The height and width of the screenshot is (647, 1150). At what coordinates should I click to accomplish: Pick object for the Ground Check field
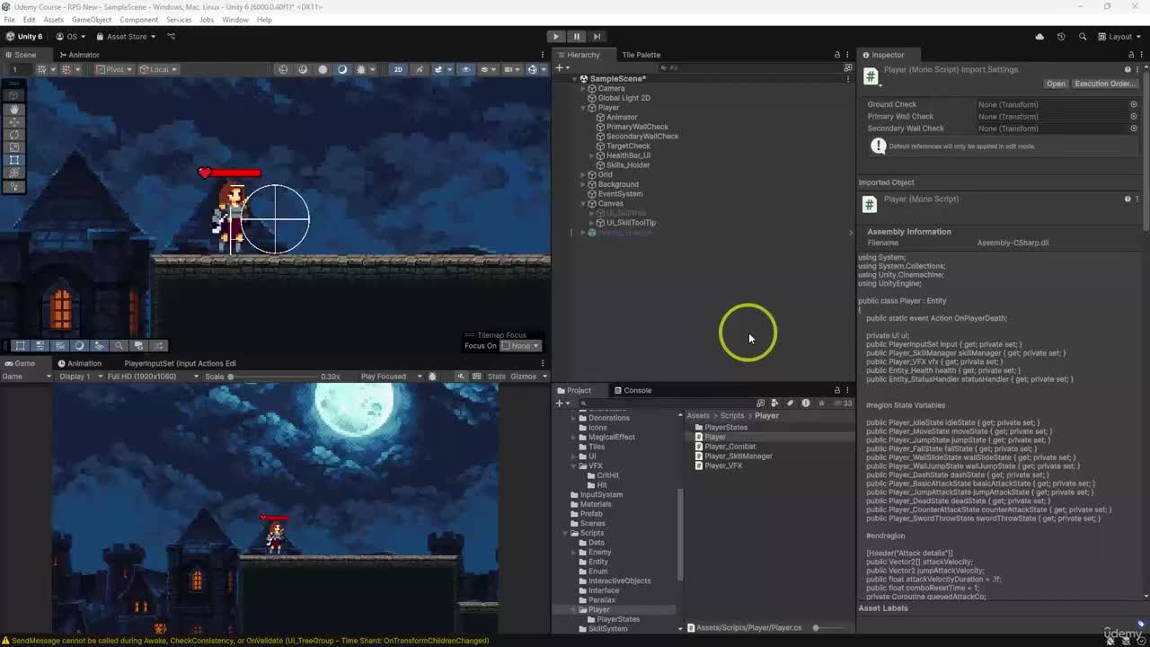click(1134, 104)
